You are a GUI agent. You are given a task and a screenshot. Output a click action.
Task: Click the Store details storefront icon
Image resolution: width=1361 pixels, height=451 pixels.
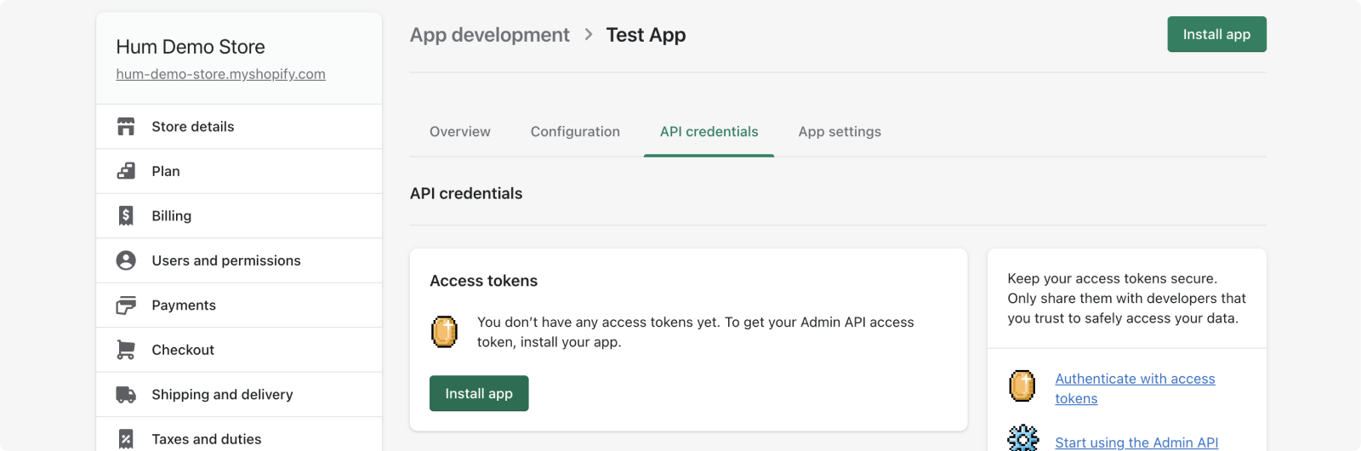(126, 127)
